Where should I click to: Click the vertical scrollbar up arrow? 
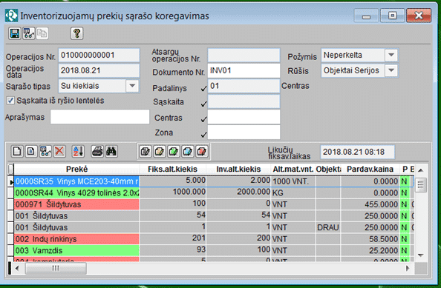click(421, 170)
